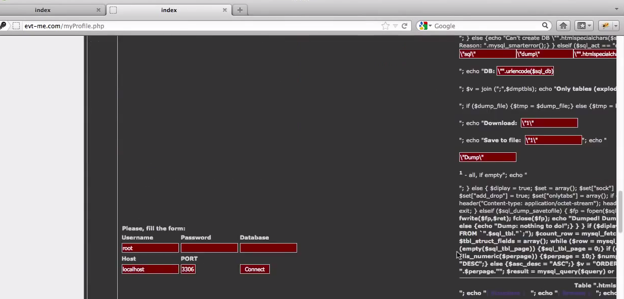Go to the browser home page

tap(563, 26)
